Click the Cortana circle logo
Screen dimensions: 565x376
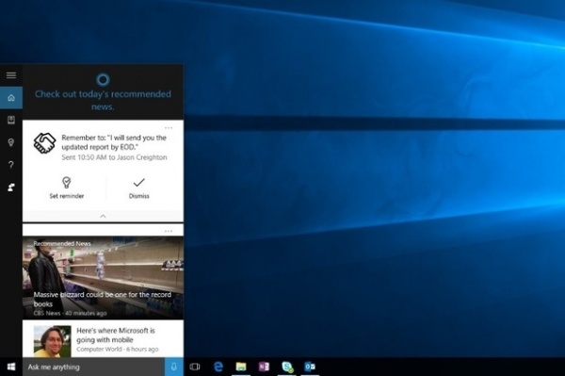point(103,79)
